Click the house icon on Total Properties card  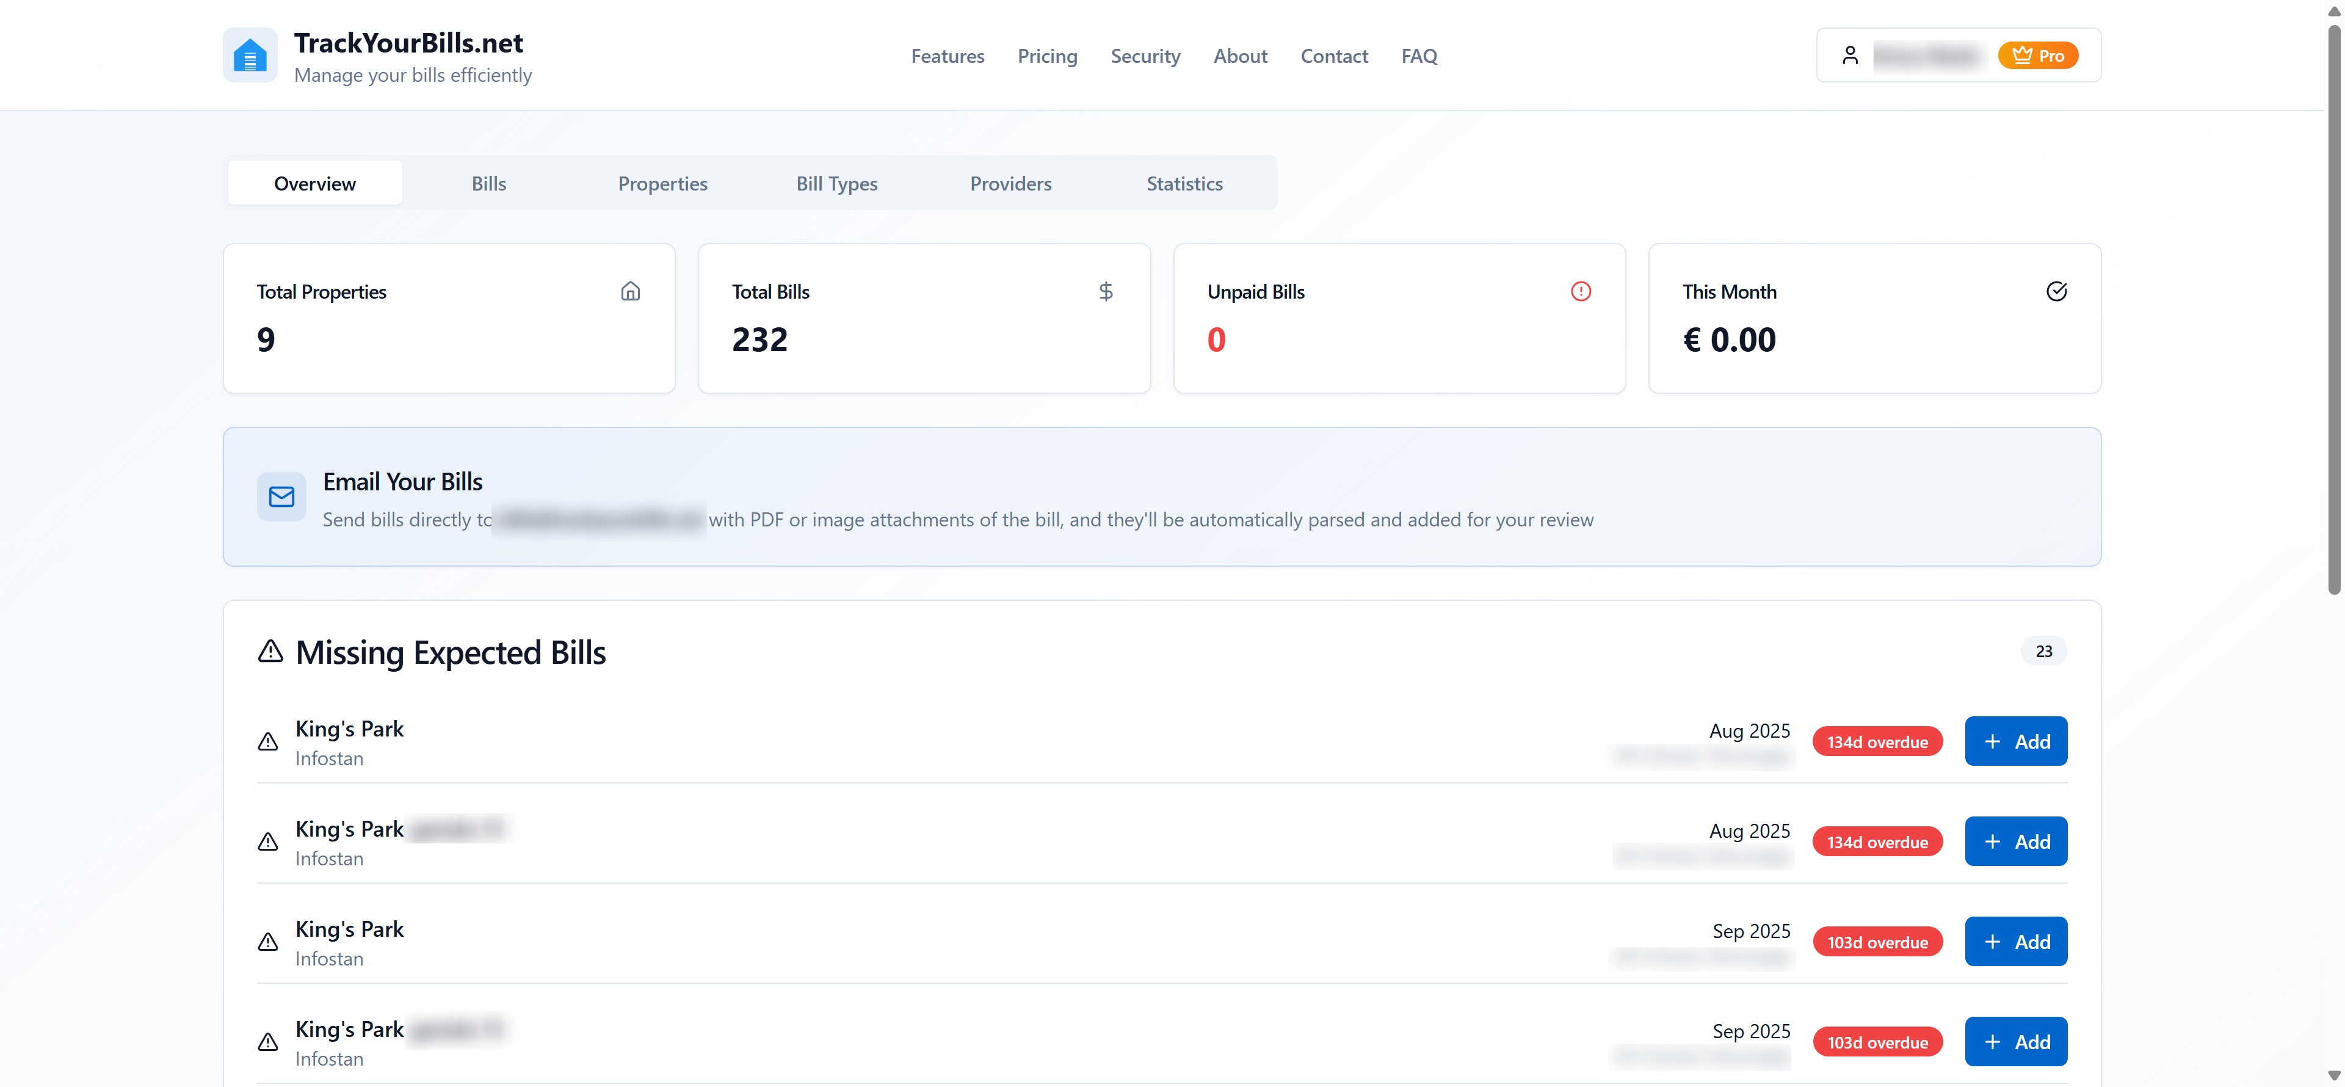(630, 291)
